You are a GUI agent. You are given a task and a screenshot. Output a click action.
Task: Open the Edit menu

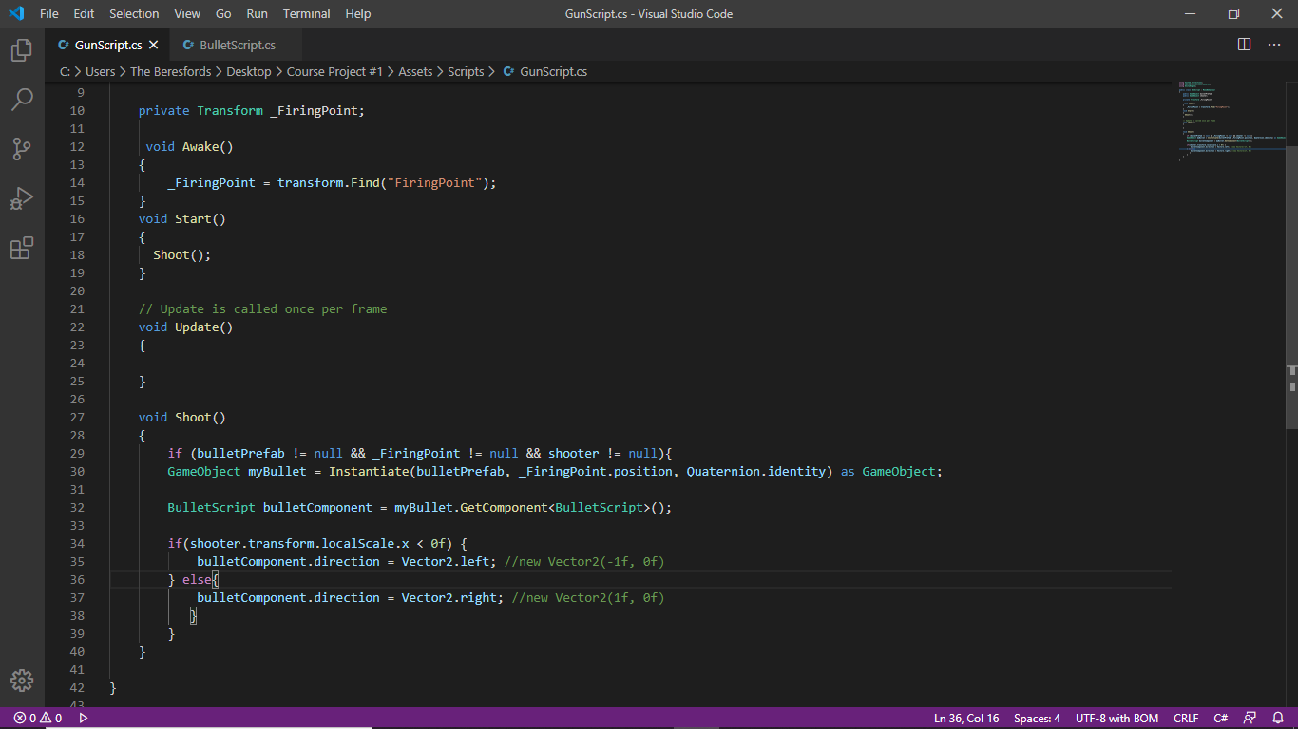pos(84,13)
